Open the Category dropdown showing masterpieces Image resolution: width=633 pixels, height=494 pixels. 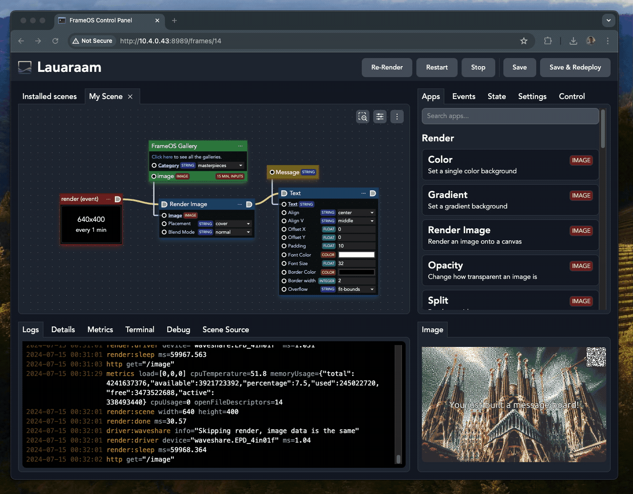(220, 166)
